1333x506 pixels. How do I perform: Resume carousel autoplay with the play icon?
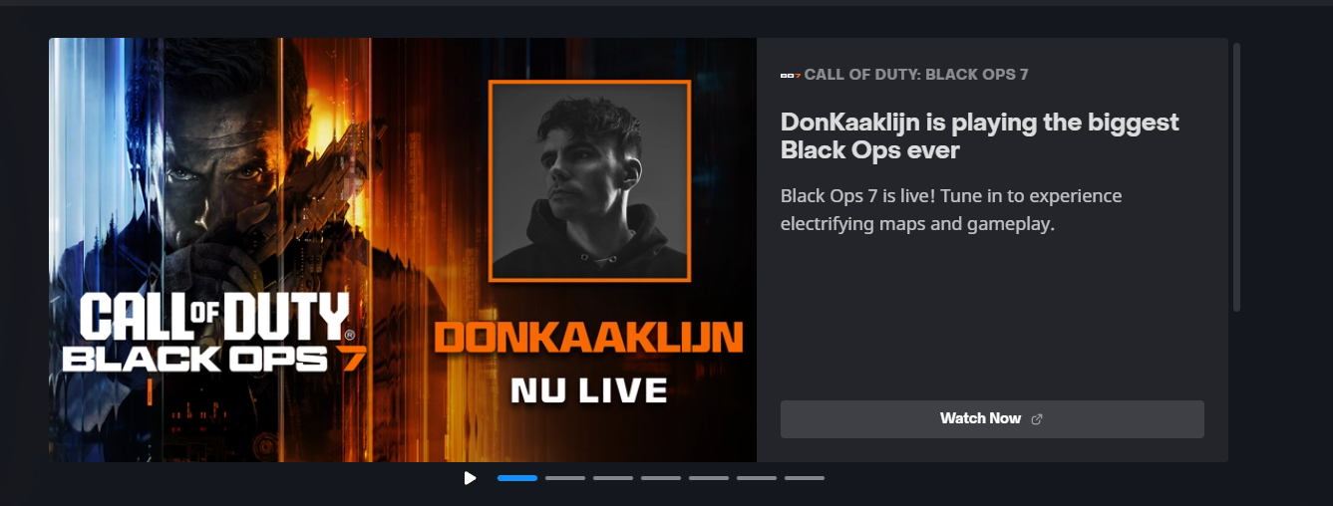click(x=470, y=478)
